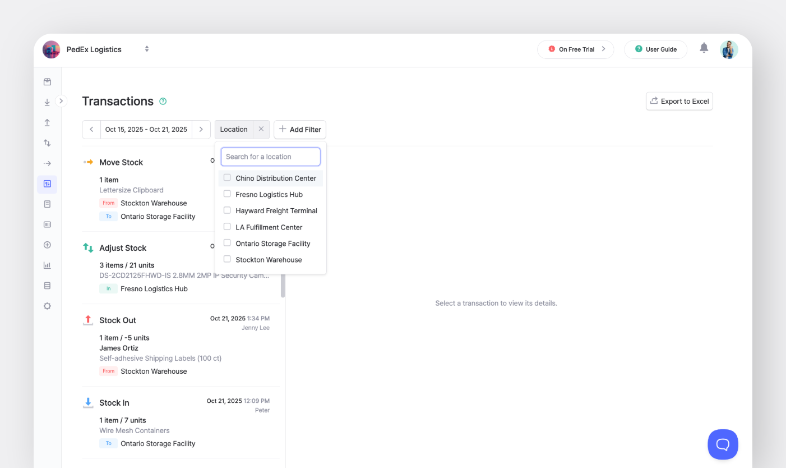Open the Items inventory sidebar icon
The width and height of the screenshot is (786, 468).
tap(47, 81)
